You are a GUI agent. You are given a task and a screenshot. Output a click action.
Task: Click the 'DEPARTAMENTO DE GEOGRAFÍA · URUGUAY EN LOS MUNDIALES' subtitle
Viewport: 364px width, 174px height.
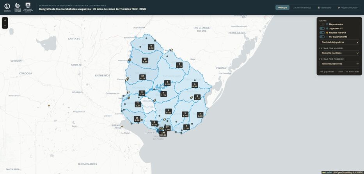click(x=73, y=5)
